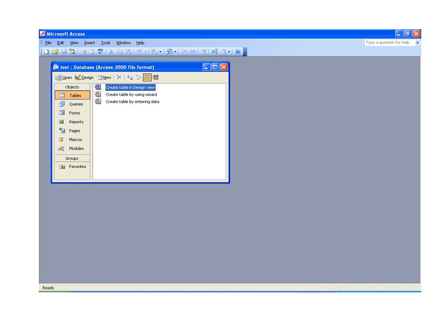Click the New button in database window
The height and width of the screenshot is (329, 439).
click(104, 78)
